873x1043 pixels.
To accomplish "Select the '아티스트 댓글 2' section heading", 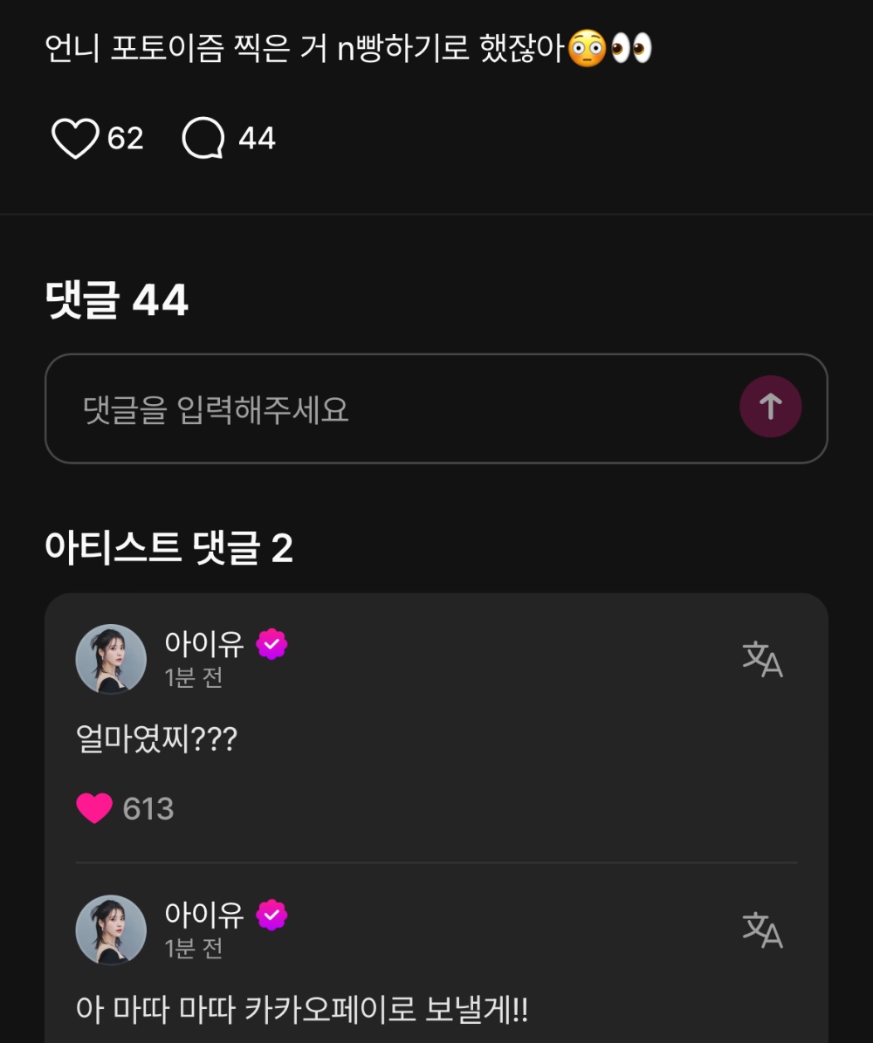I will (x=168, y=548).
